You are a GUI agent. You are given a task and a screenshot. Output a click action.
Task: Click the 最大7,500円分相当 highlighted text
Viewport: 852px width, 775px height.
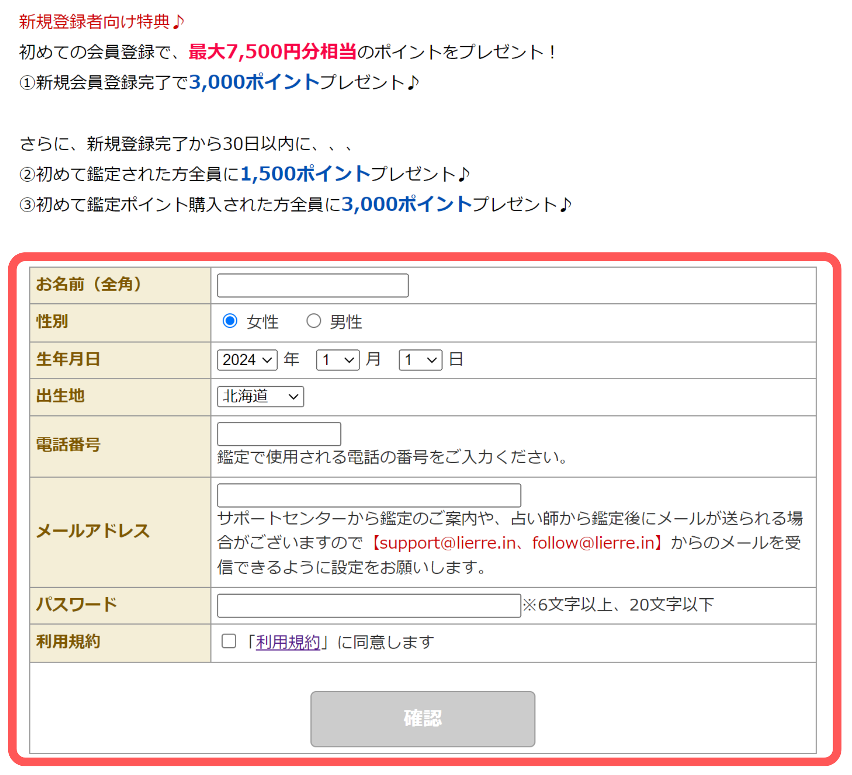273,52
